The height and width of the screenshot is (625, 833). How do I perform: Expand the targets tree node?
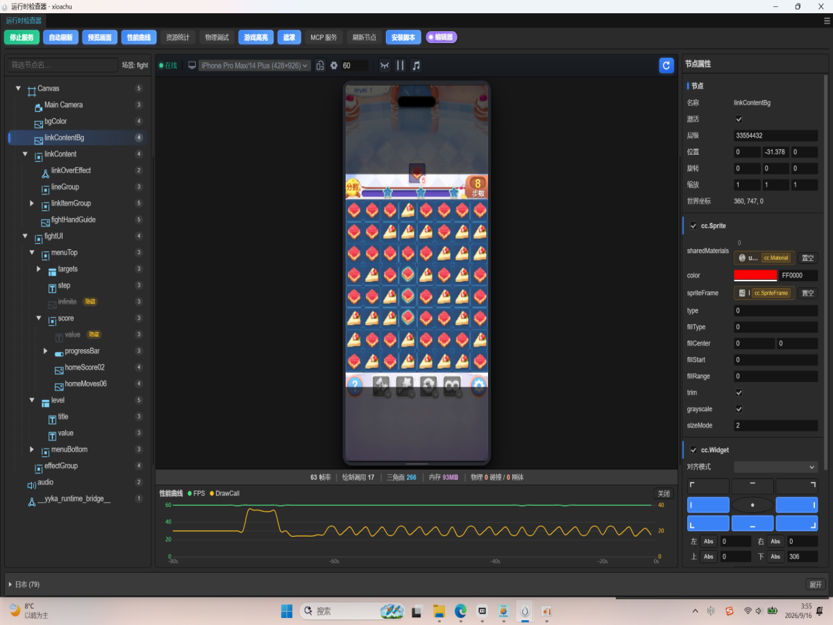coord(39,269)
